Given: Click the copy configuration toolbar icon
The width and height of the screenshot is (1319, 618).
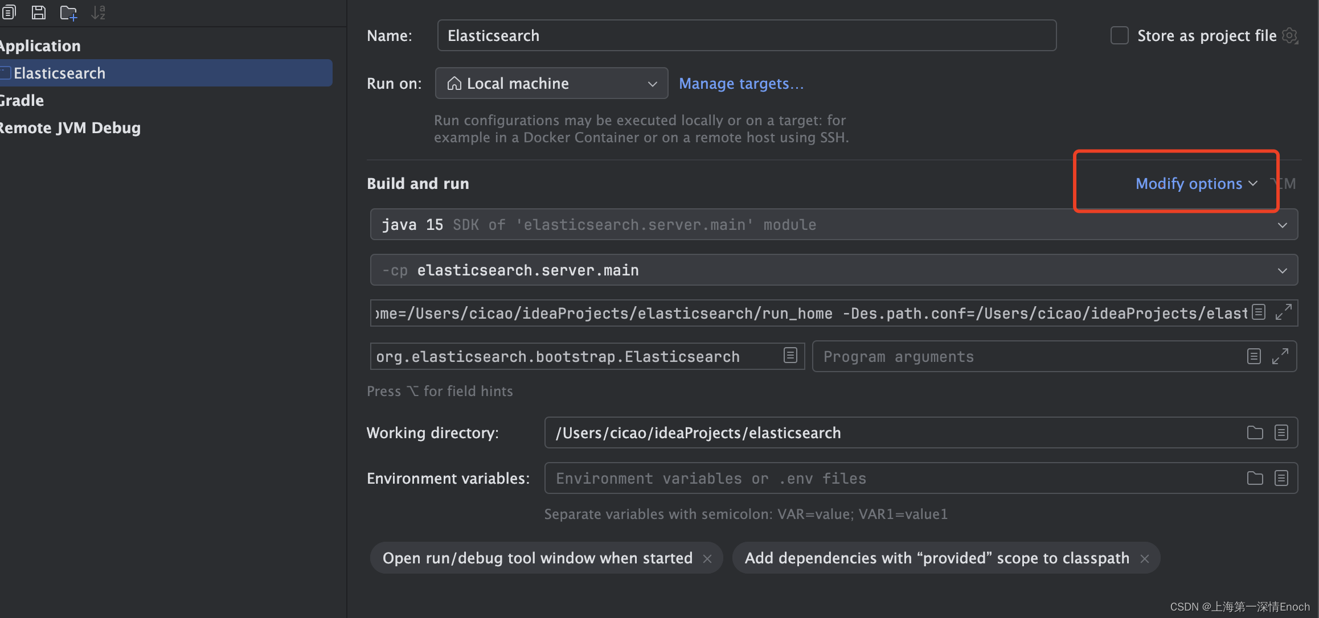Looking at the screenshot, I should click(9, 13).
